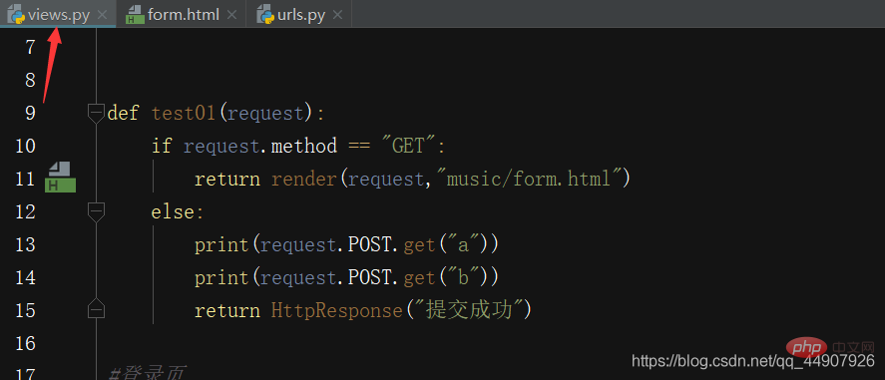Close the form.html tab
This screenshot has height=380, width=885.
pyautogui.click(x=231, y=15)
